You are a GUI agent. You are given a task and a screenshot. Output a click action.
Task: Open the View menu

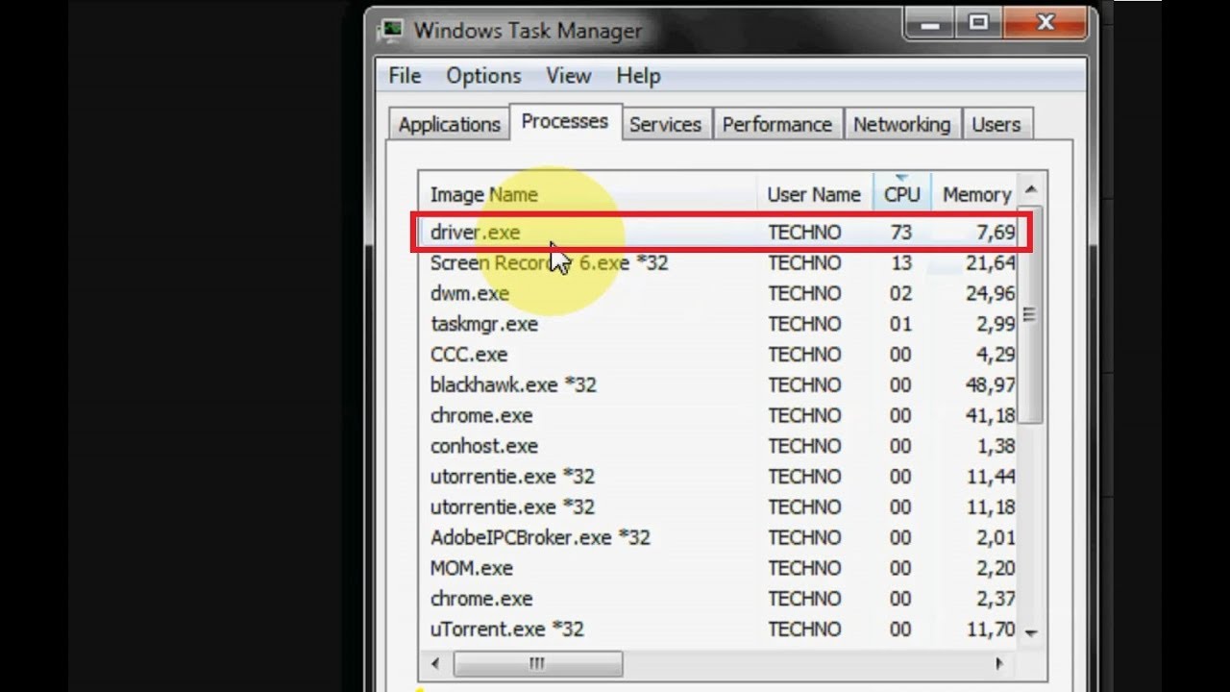tap(568, 76)
